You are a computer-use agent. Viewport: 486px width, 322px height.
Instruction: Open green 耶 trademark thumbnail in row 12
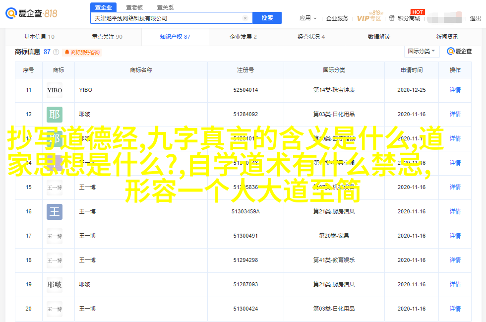pos(55,115)
